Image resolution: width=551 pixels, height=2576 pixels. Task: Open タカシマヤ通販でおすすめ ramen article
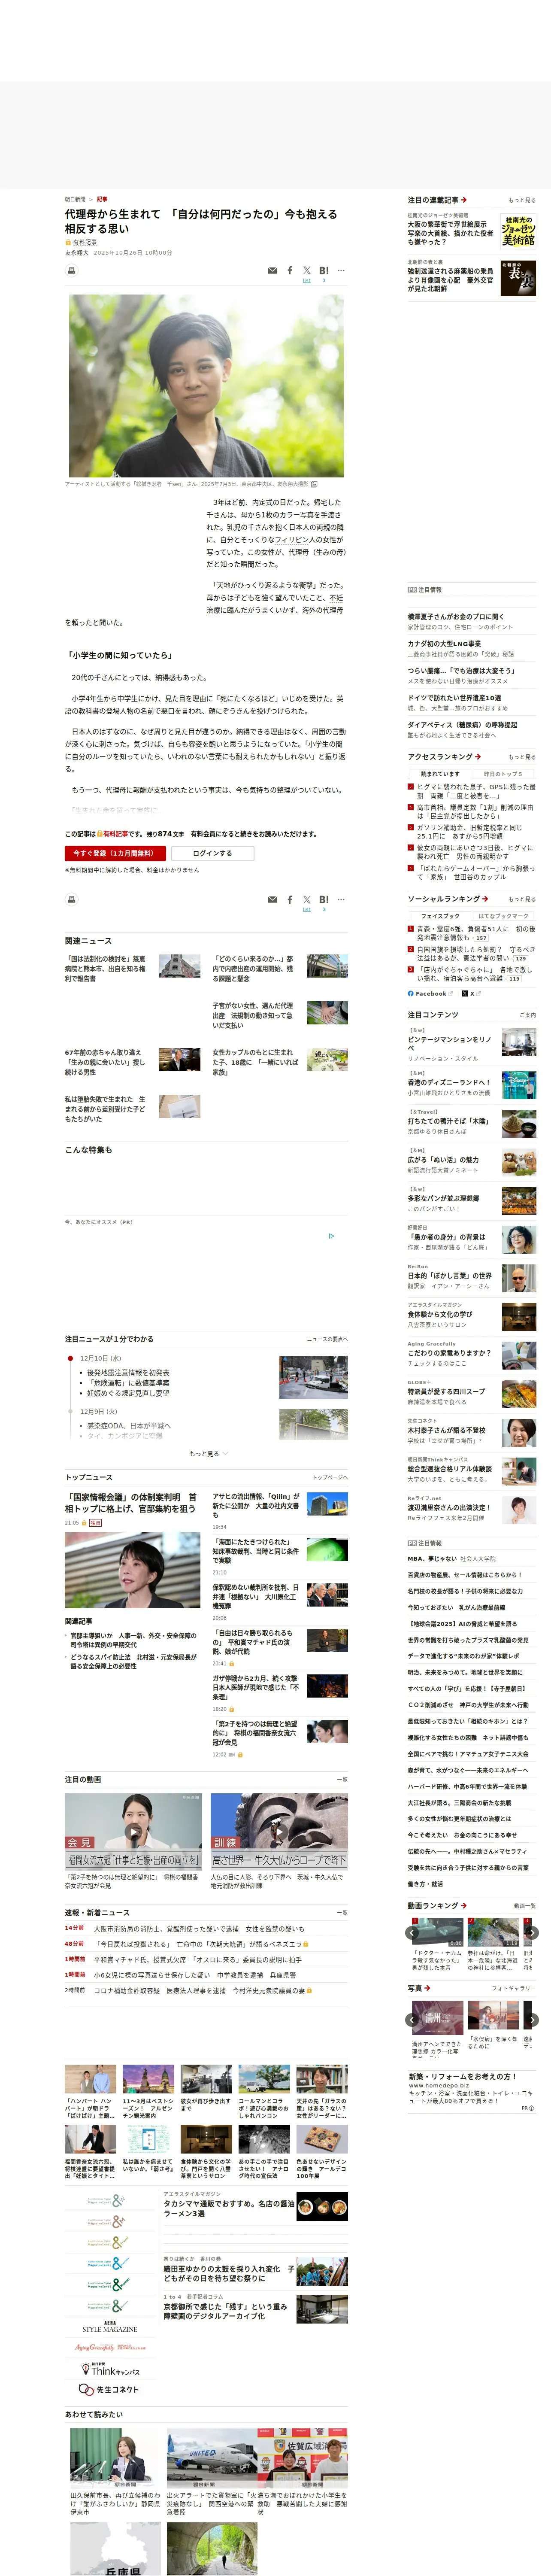(x=229, y=2208)
